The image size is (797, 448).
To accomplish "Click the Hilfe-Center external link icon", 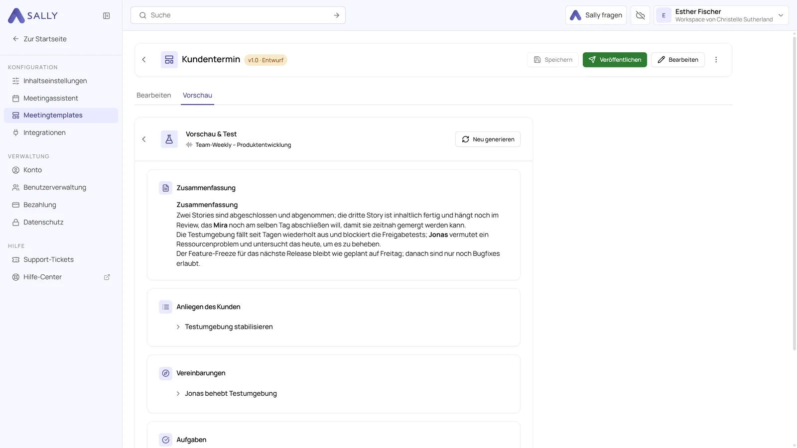I will (107, 277).
